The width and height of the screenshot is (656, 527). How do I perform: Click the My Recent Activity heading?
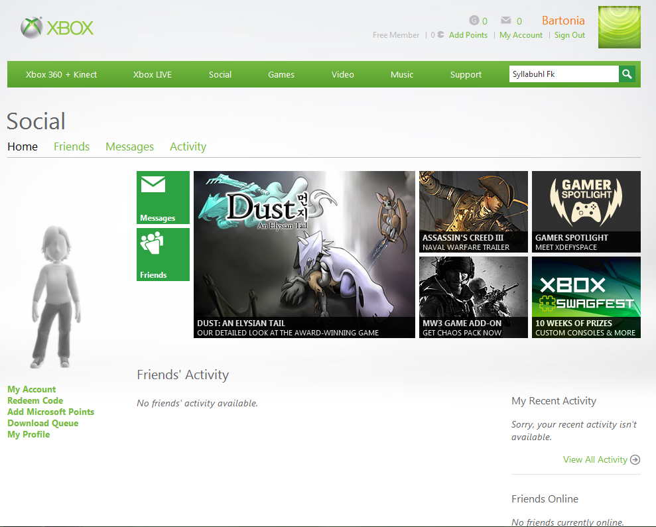click(553, 400)
